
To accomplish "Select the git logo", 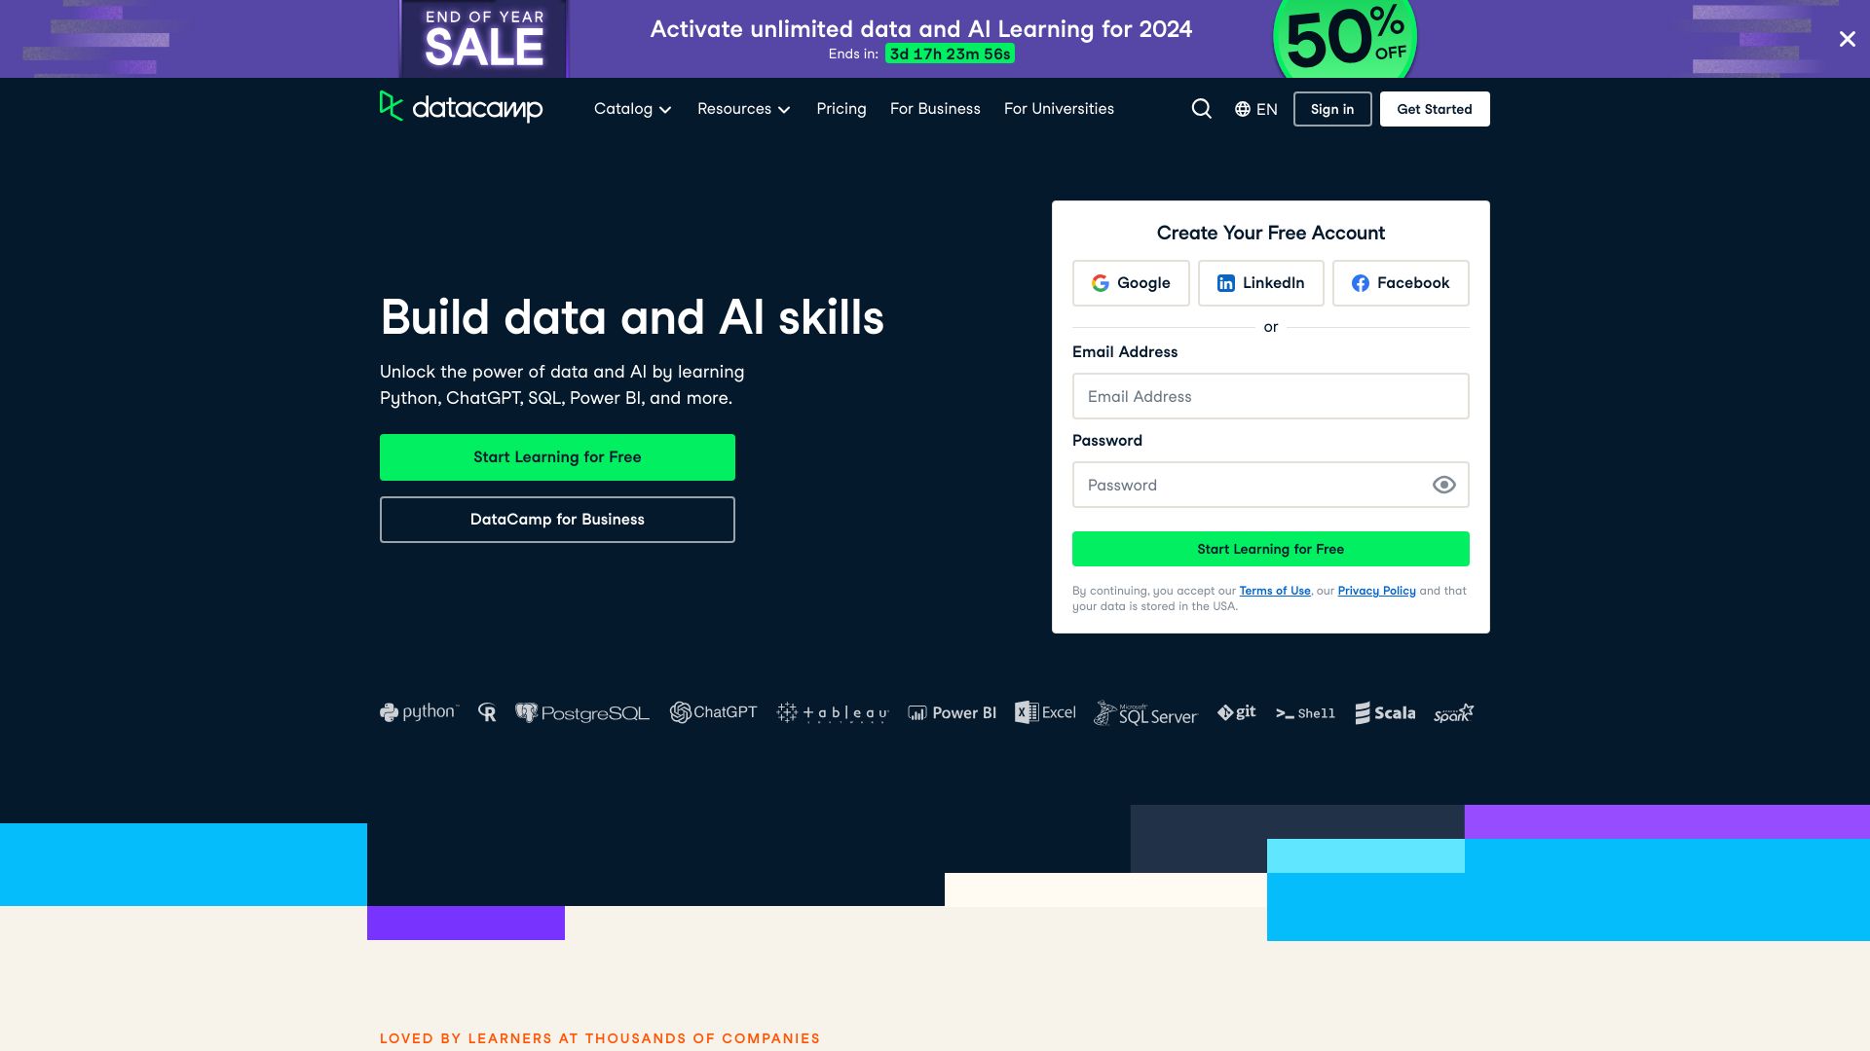I will [x=1236, y=712].
